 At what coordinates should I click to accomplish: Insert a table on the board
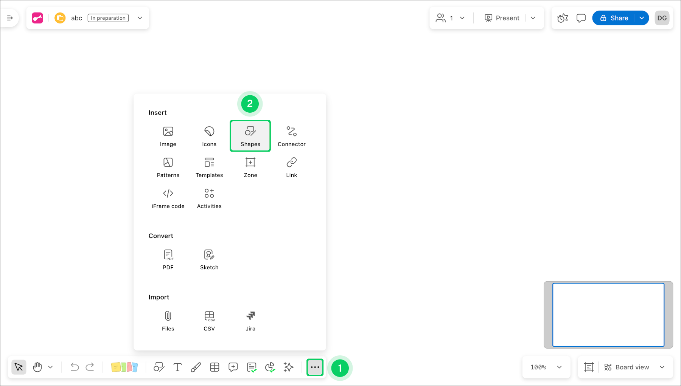pyautogui.click(x=215, y=367)
